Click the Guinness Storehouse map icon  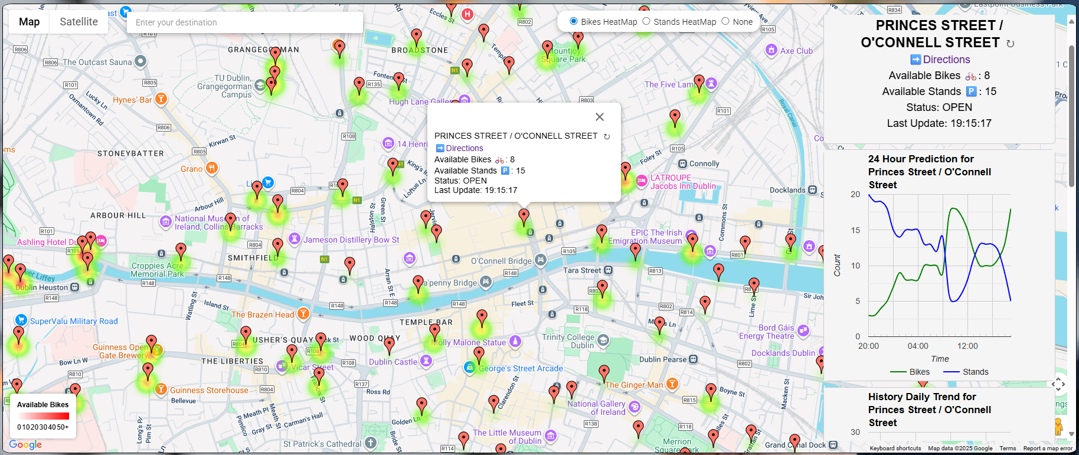[161, 389]
